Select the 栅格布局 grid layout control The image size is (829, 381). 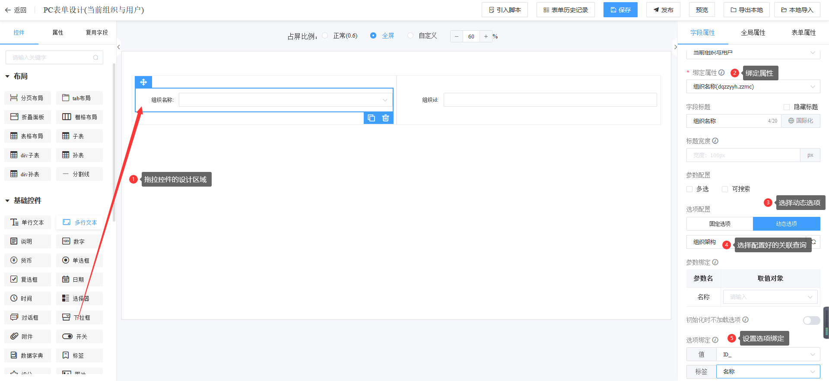point(79,117)
